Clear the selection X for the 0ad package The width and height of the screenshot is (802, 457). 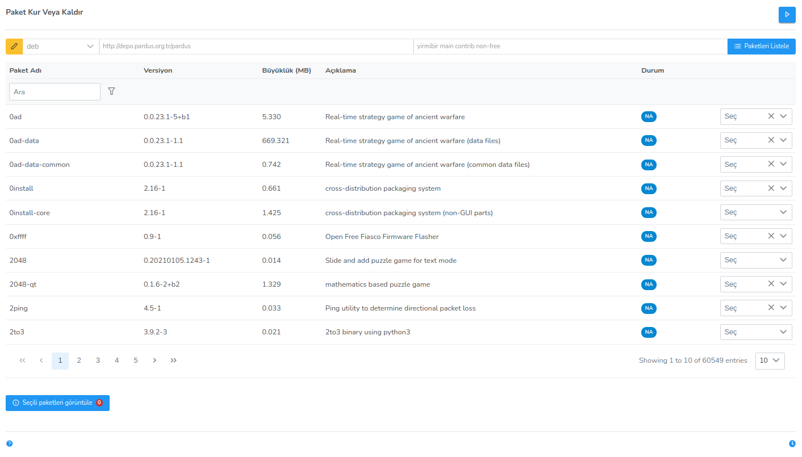point(771,116)
